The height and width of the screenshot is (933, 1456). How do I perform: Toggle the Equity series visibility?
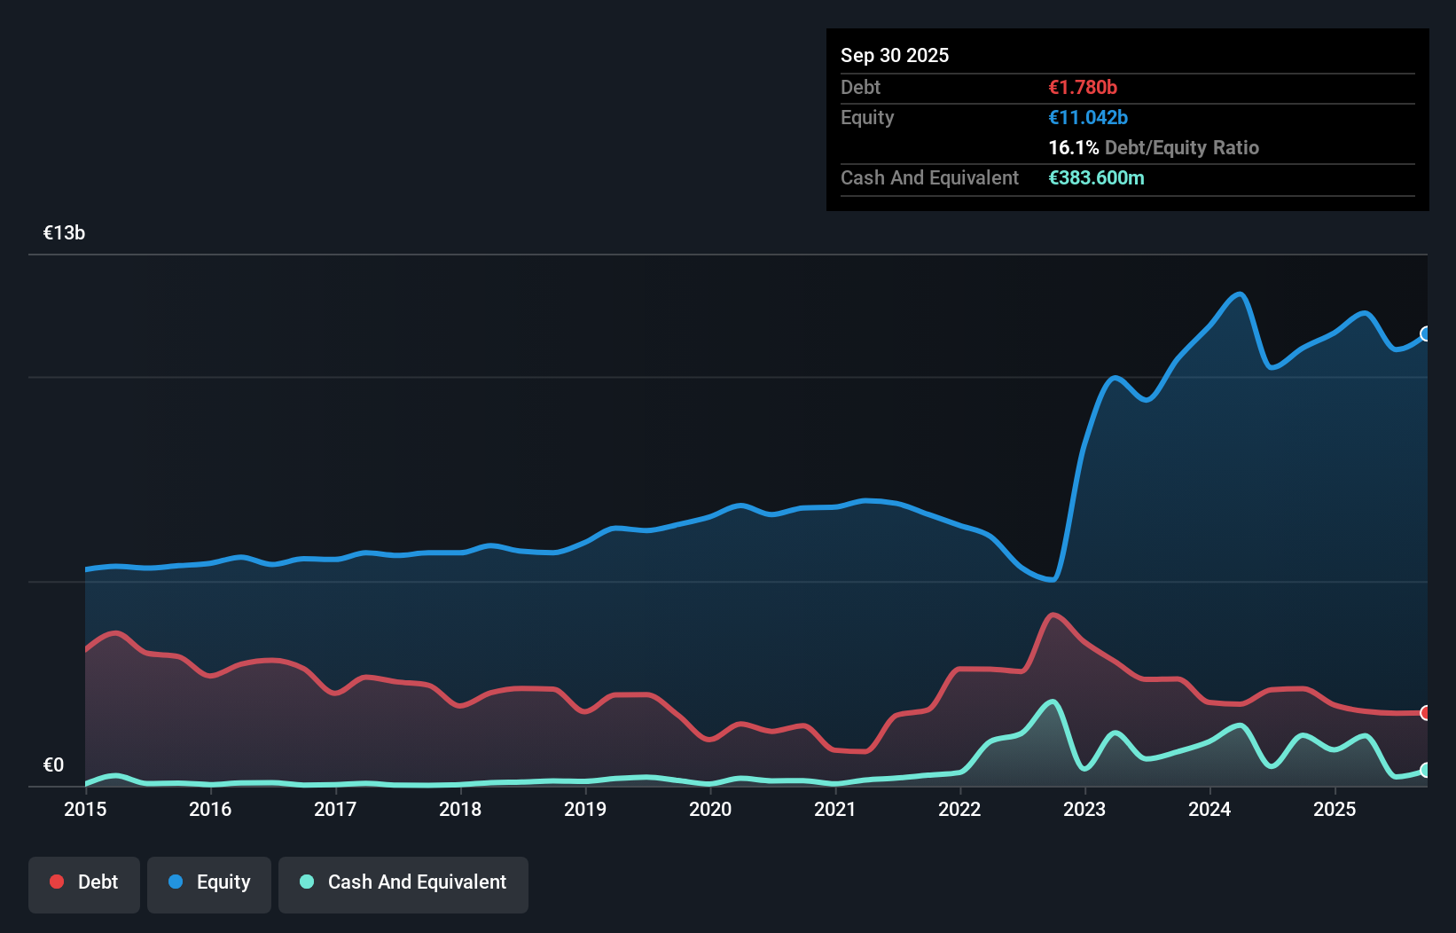[208, 884]
